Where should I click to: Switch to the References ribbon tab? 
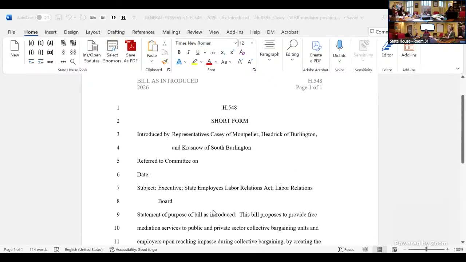pos(143,32)
